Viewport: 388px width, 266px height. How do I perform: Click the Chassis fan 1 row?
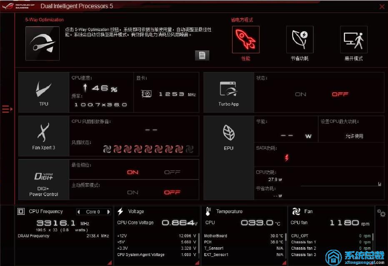[331, 242]
